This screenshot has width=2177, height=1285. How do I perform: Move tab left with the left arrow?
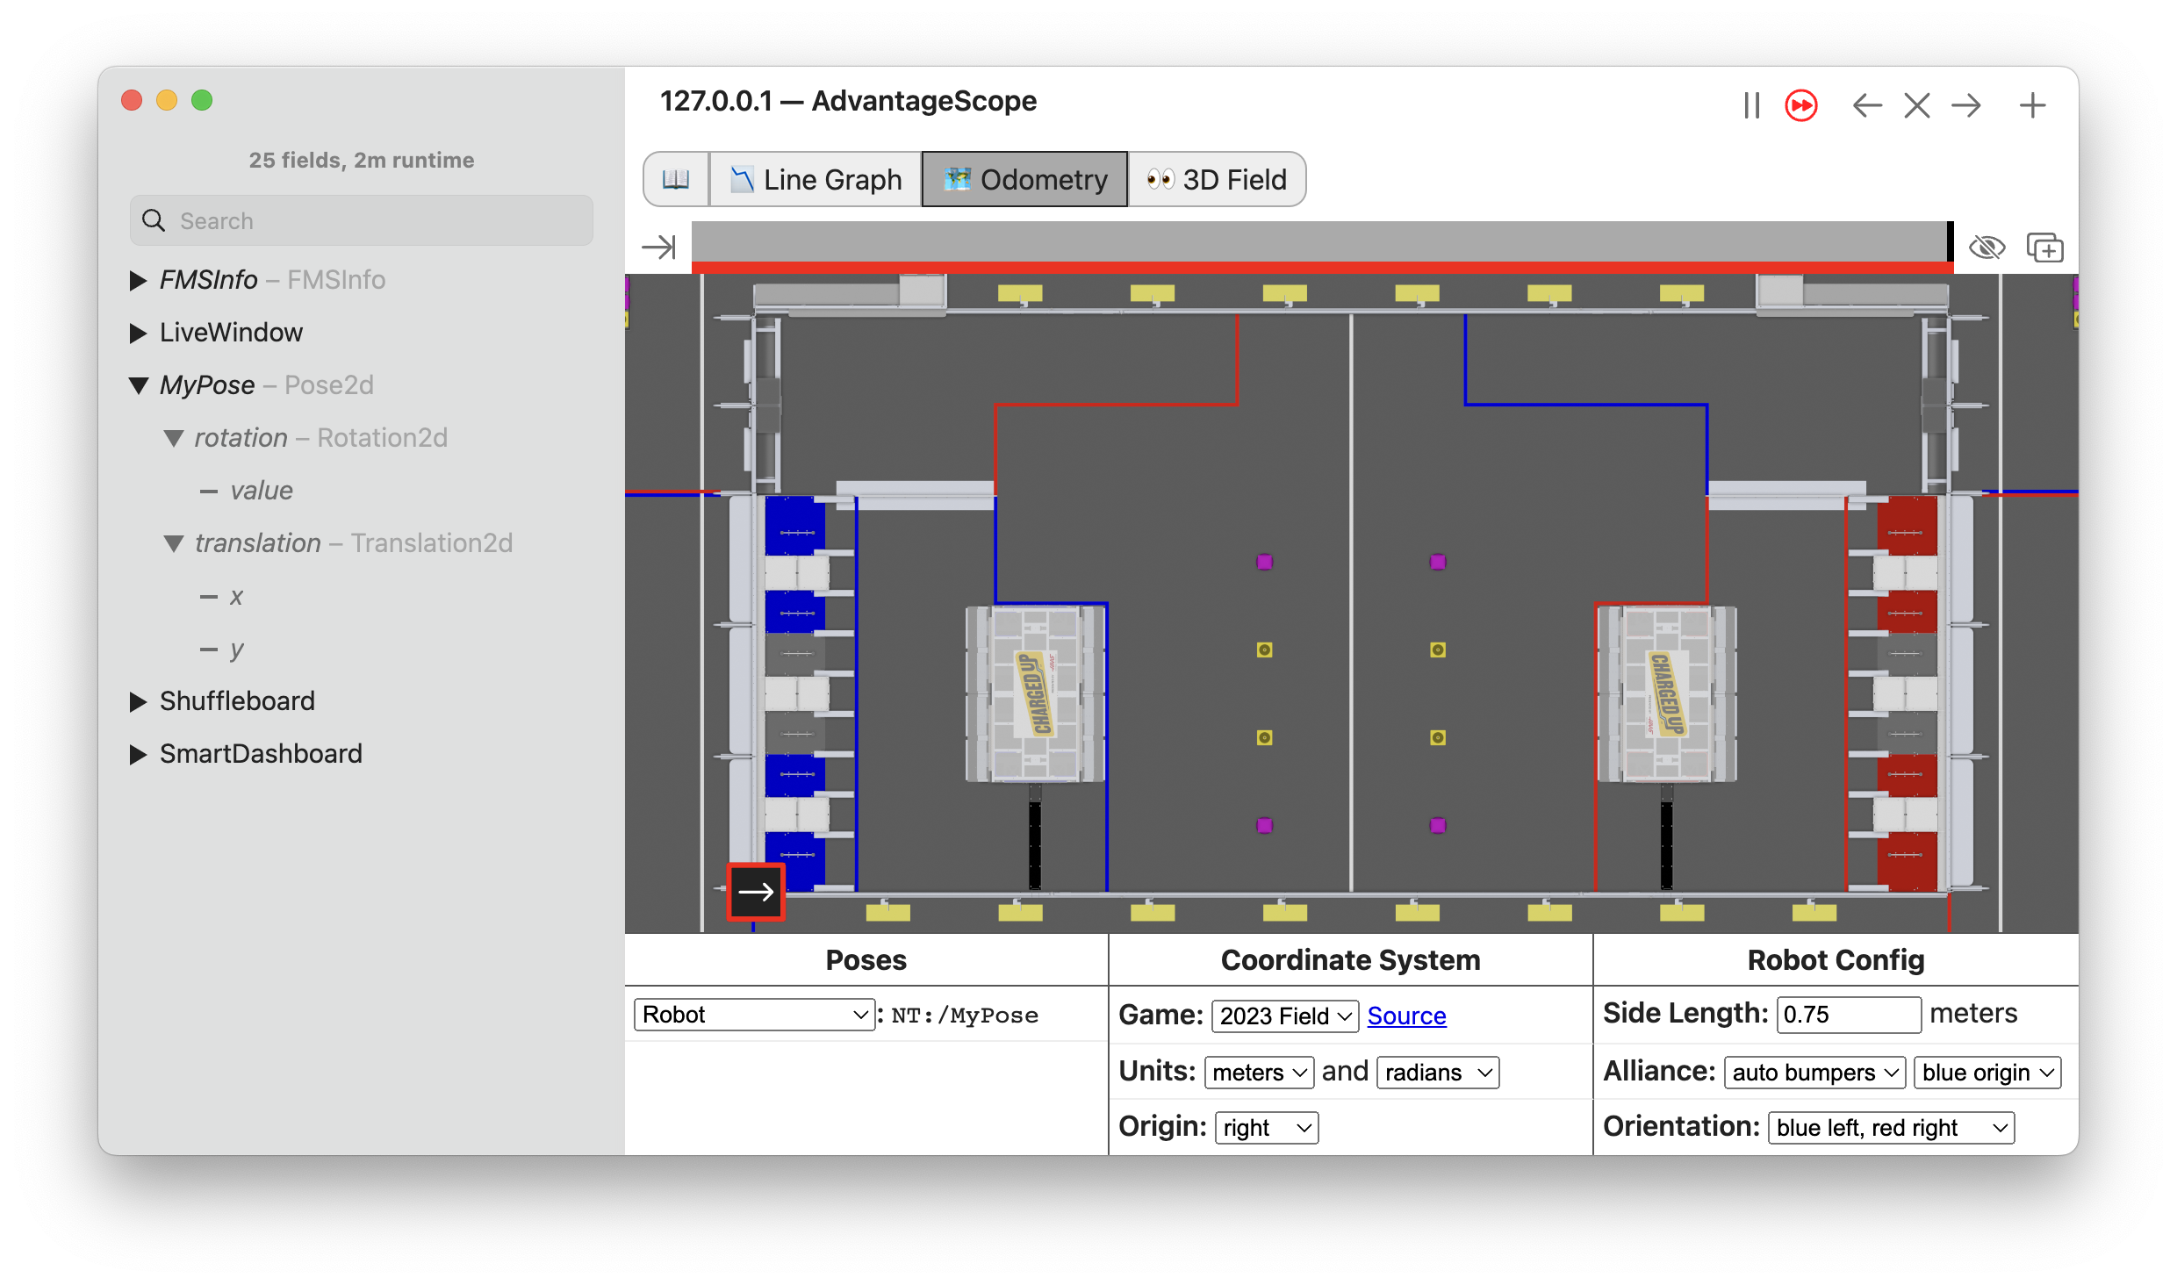pyautogui.click(x=1867, y=105)
